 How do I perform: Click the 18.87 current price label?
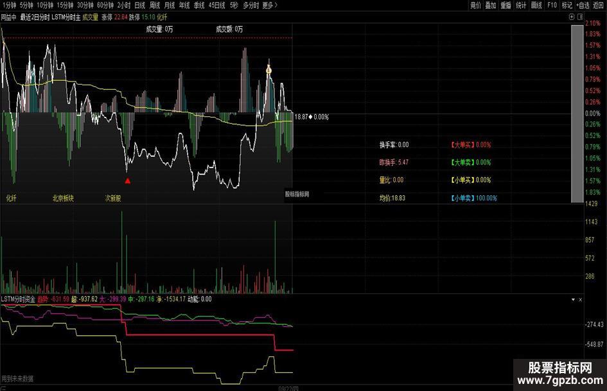point(301,117)
